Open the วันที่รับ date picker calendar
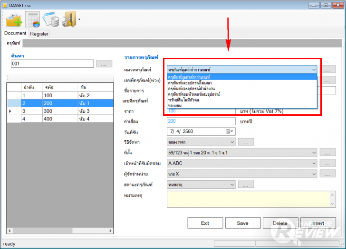This screenshot has width=346, height=249. click(x=230, y=131)
